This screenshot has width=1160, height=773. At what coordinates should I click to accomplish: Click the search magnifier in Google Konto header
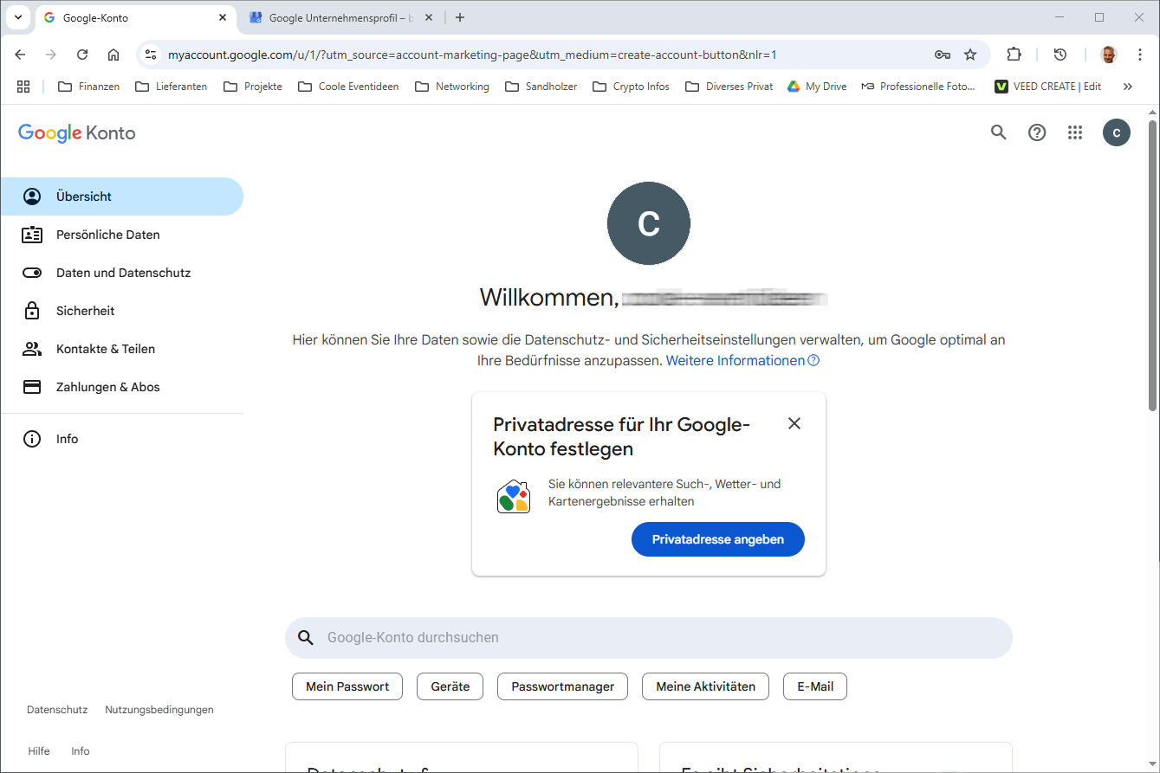coord(999,132)
